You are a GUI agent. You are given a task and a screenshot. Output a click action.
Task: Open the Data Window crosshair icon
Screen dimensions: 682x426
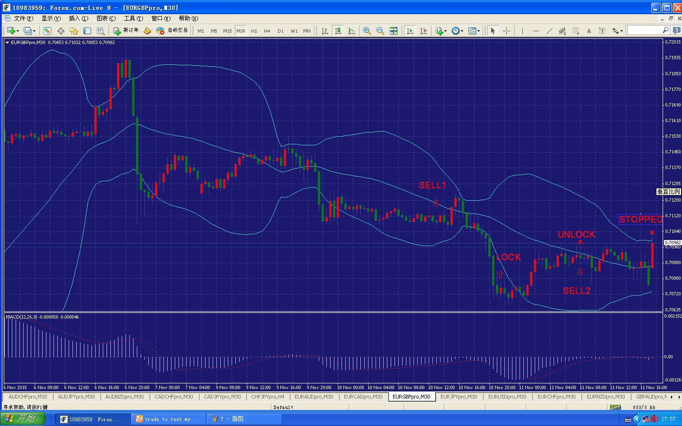[x=61, y=31]
